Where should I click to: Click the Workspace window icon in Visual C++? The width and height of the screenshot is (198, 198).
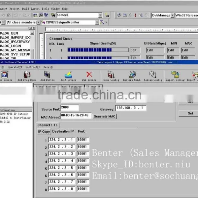coord(35,15)
